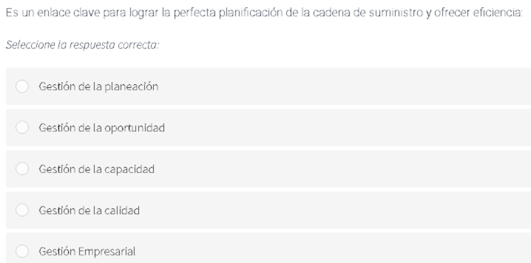Click the 'Gestión de la planeación' label text

99,87
